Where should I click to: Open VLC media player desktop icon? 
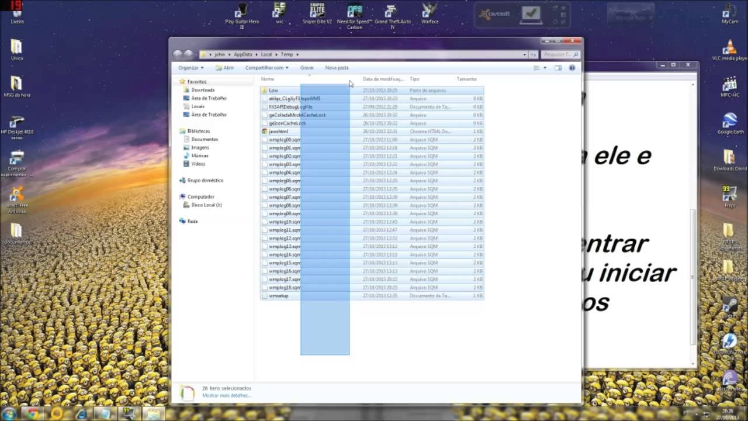tap(729, 50)
